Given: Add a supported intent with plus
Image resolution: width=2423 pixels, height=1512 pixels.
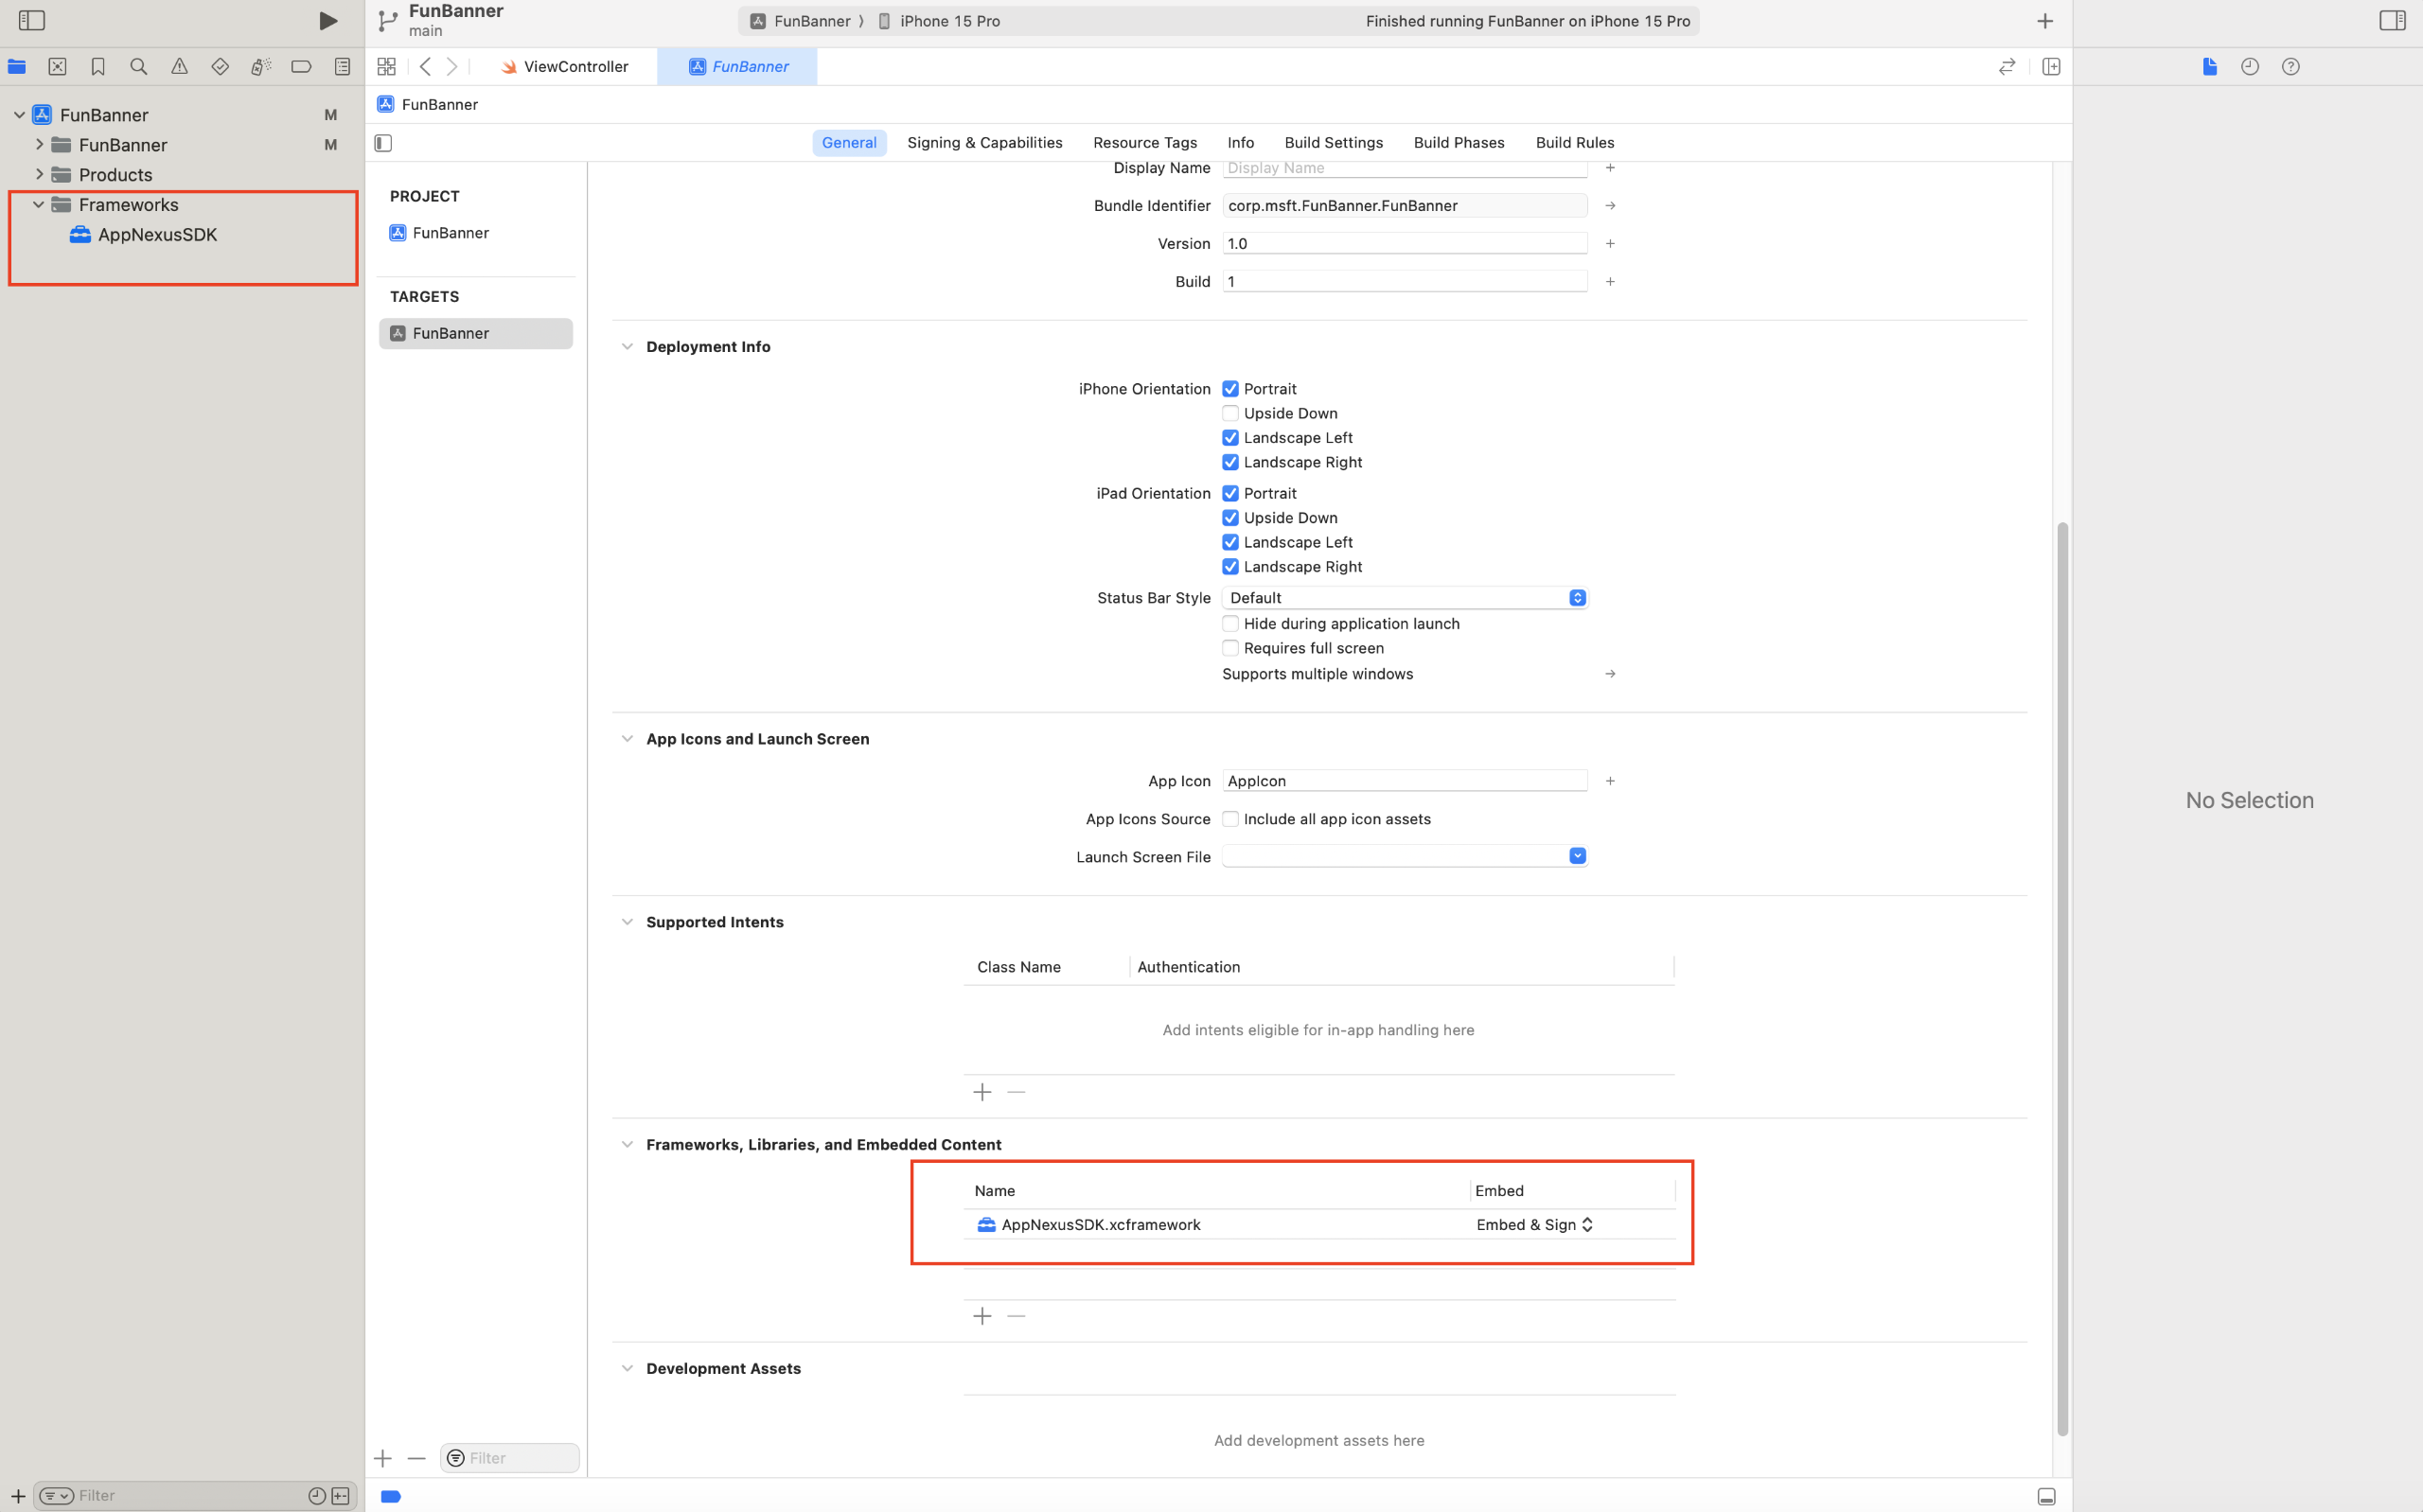Looking at the screenshot, I should (x=982, y=1092).
